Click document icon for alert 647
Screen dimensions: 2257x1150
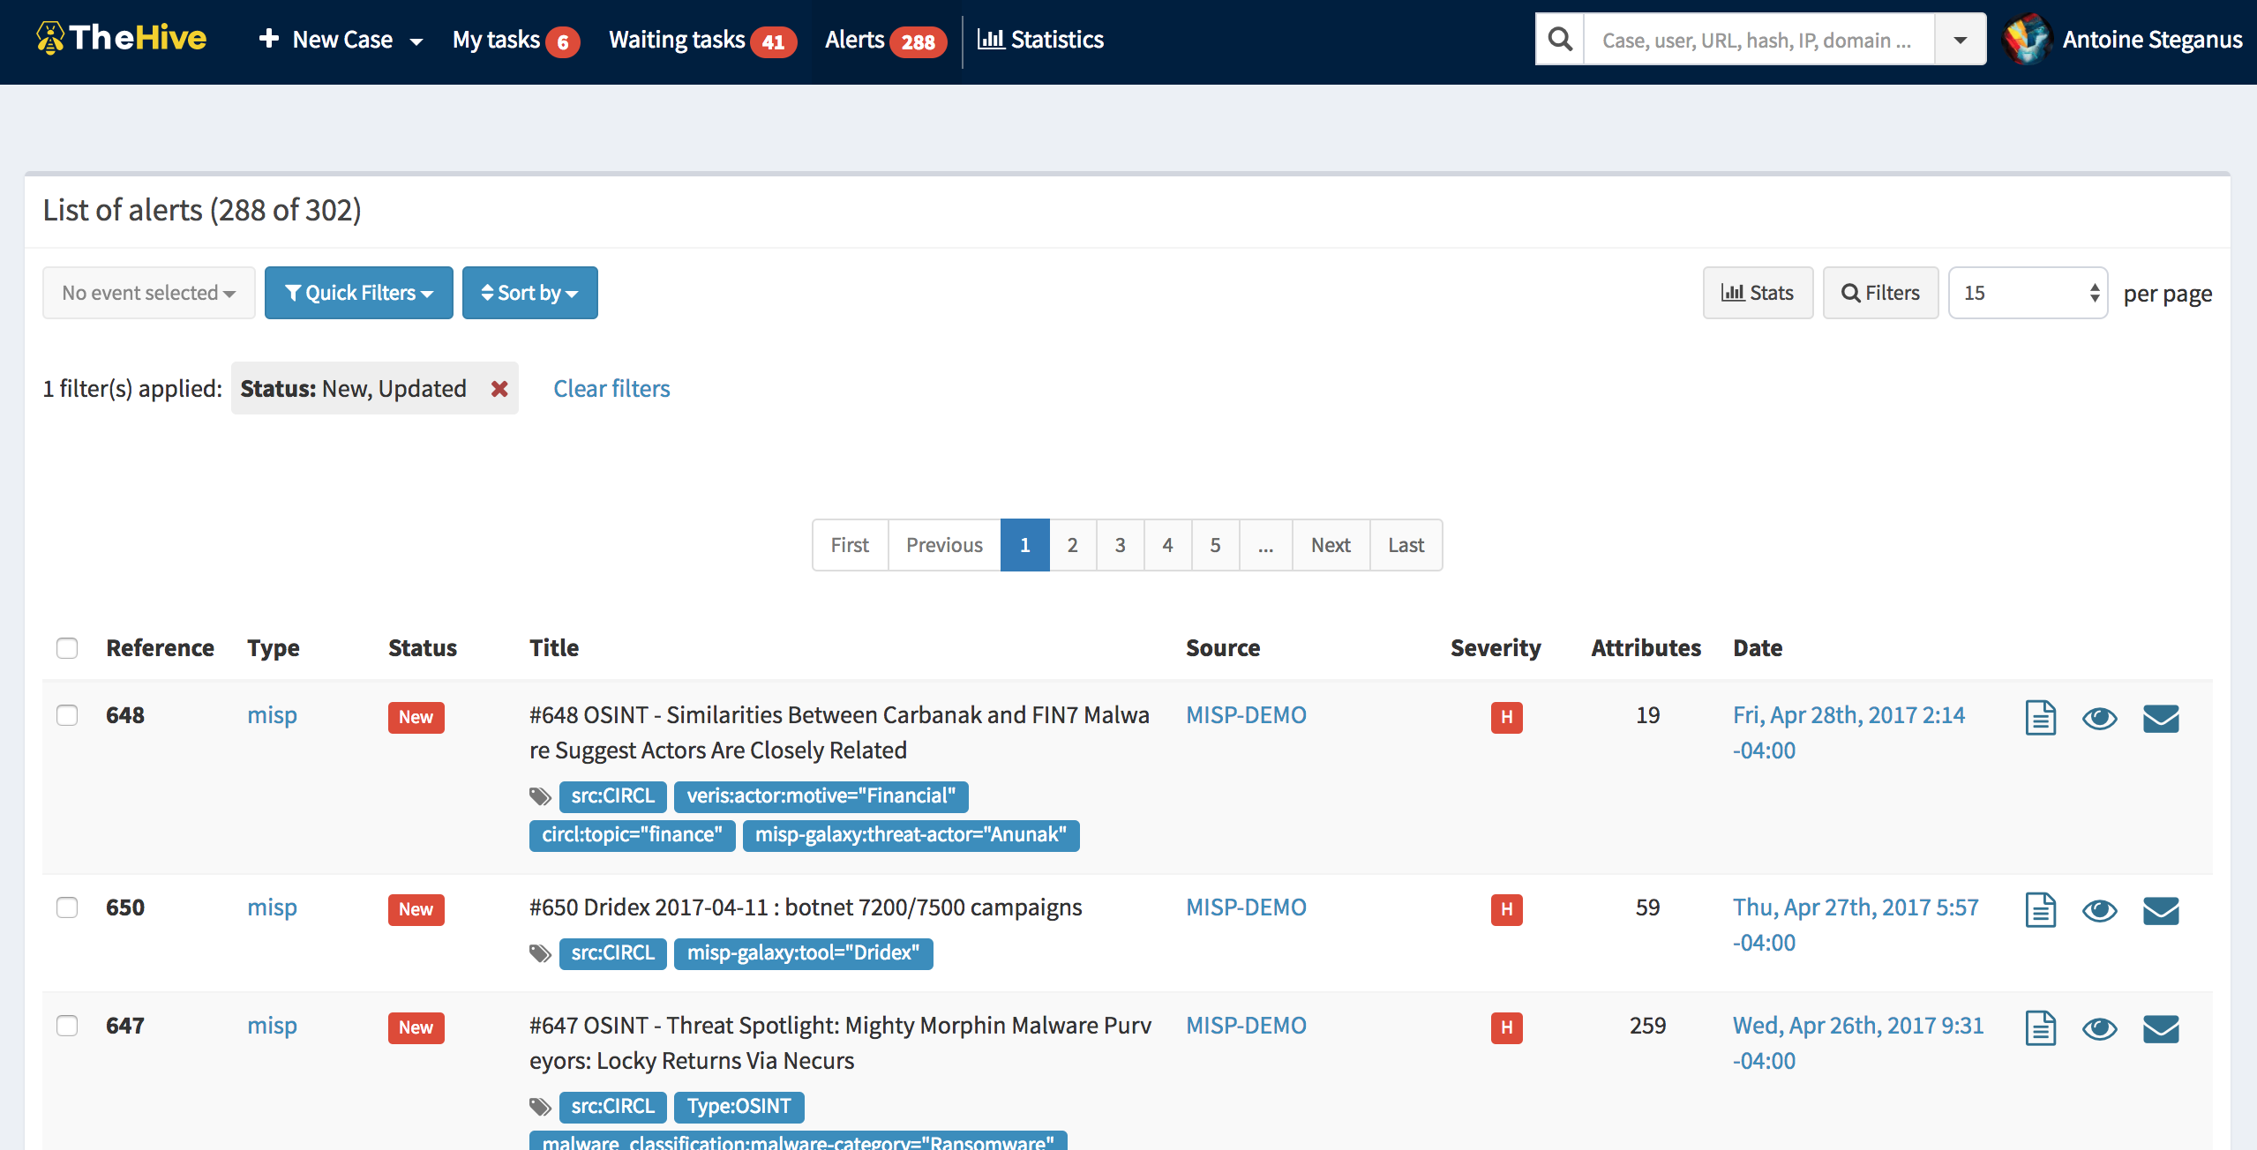tap(2040, 1028)
